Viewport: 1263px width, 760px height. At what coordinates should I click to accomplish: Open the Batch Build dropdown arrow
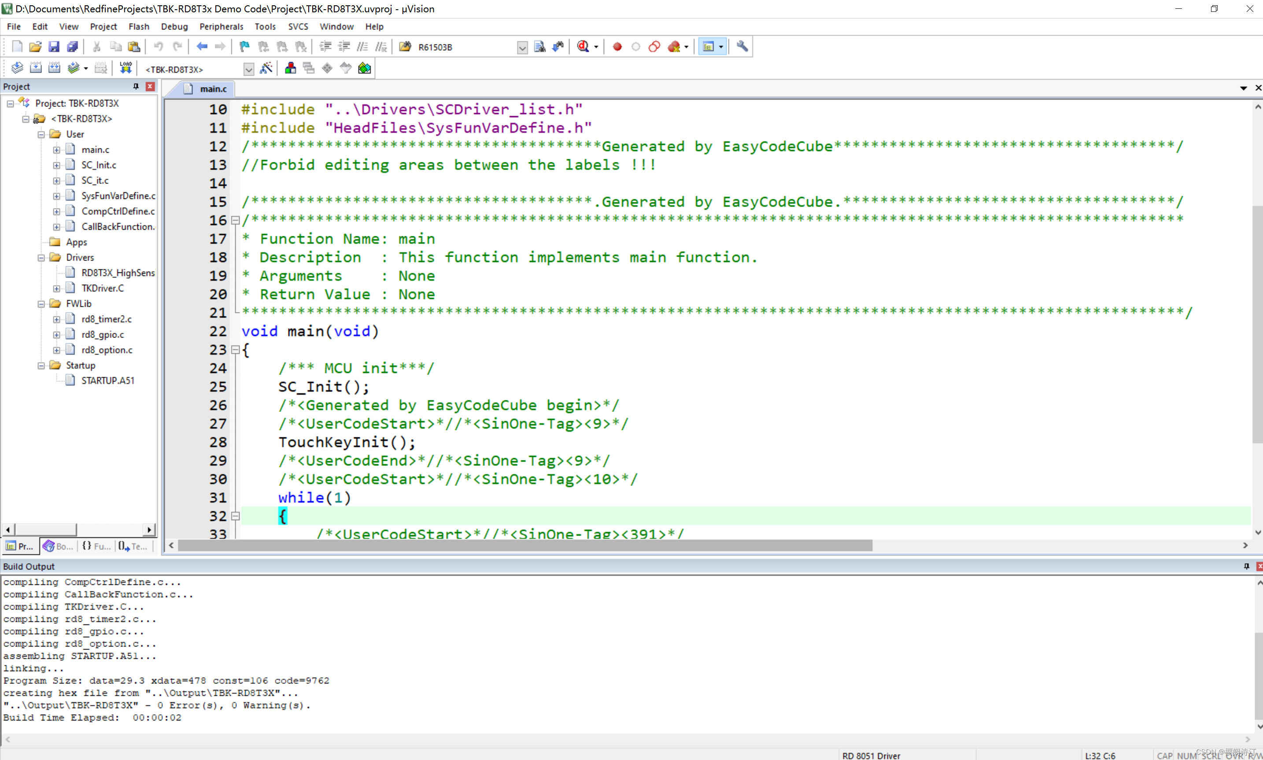85,69
